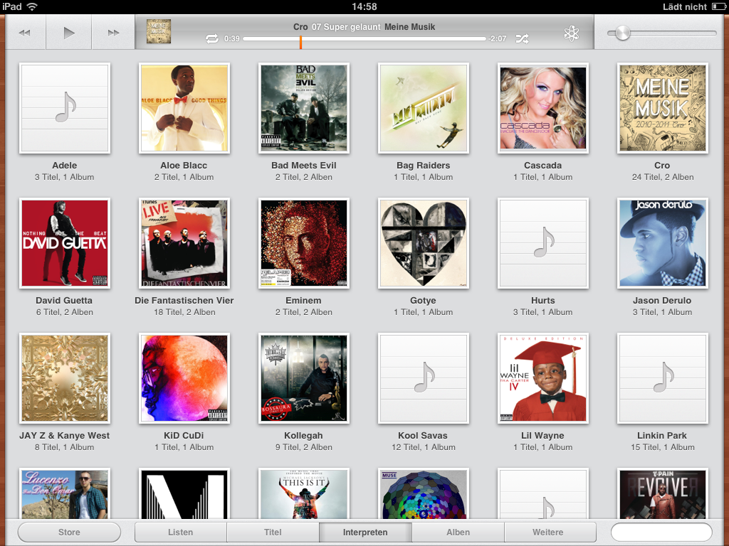Open the Weitere tab
Image resolution: width=729 pixels, height=546 pixels.
[x=550, y=532]
